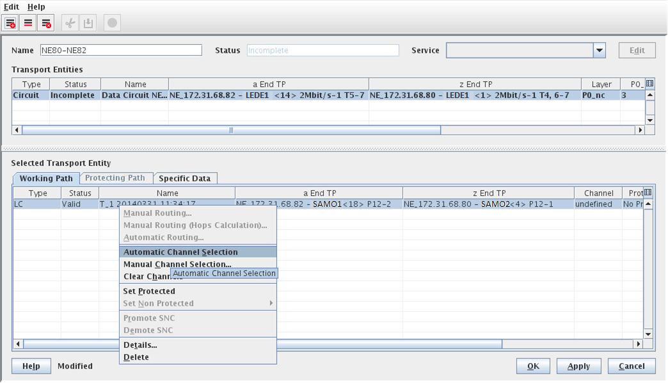
Task: Click the delete row toolbar icon
Action: [45, 23]
